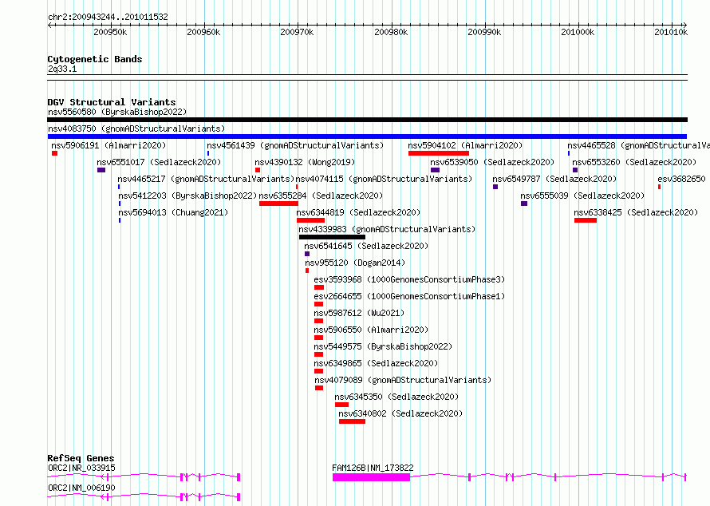
Task: Open nsv4390132 (Wong2019) variant
Action: [x=305, y=162]
